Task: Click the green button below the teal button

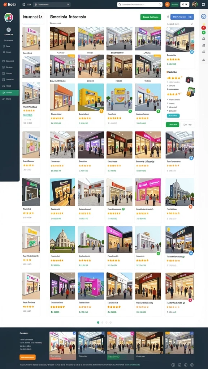Action: click(172, 124)
